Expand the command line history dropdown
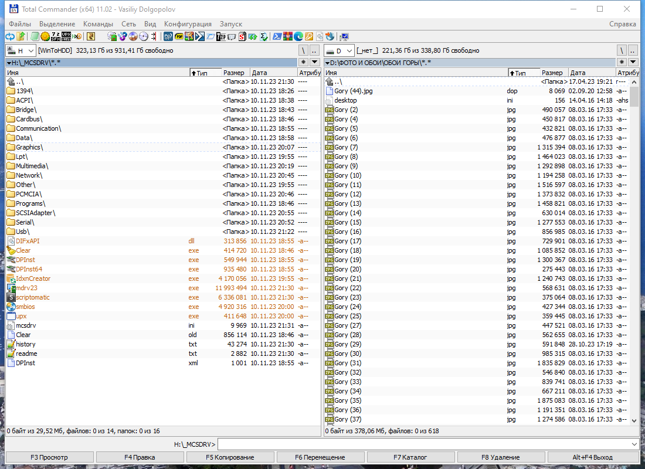The height and width of the screenshot is (469, 645). click(634, 444)
